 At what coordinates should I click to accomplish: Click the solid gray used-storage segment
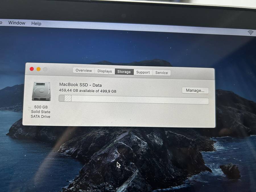(61, 98)
